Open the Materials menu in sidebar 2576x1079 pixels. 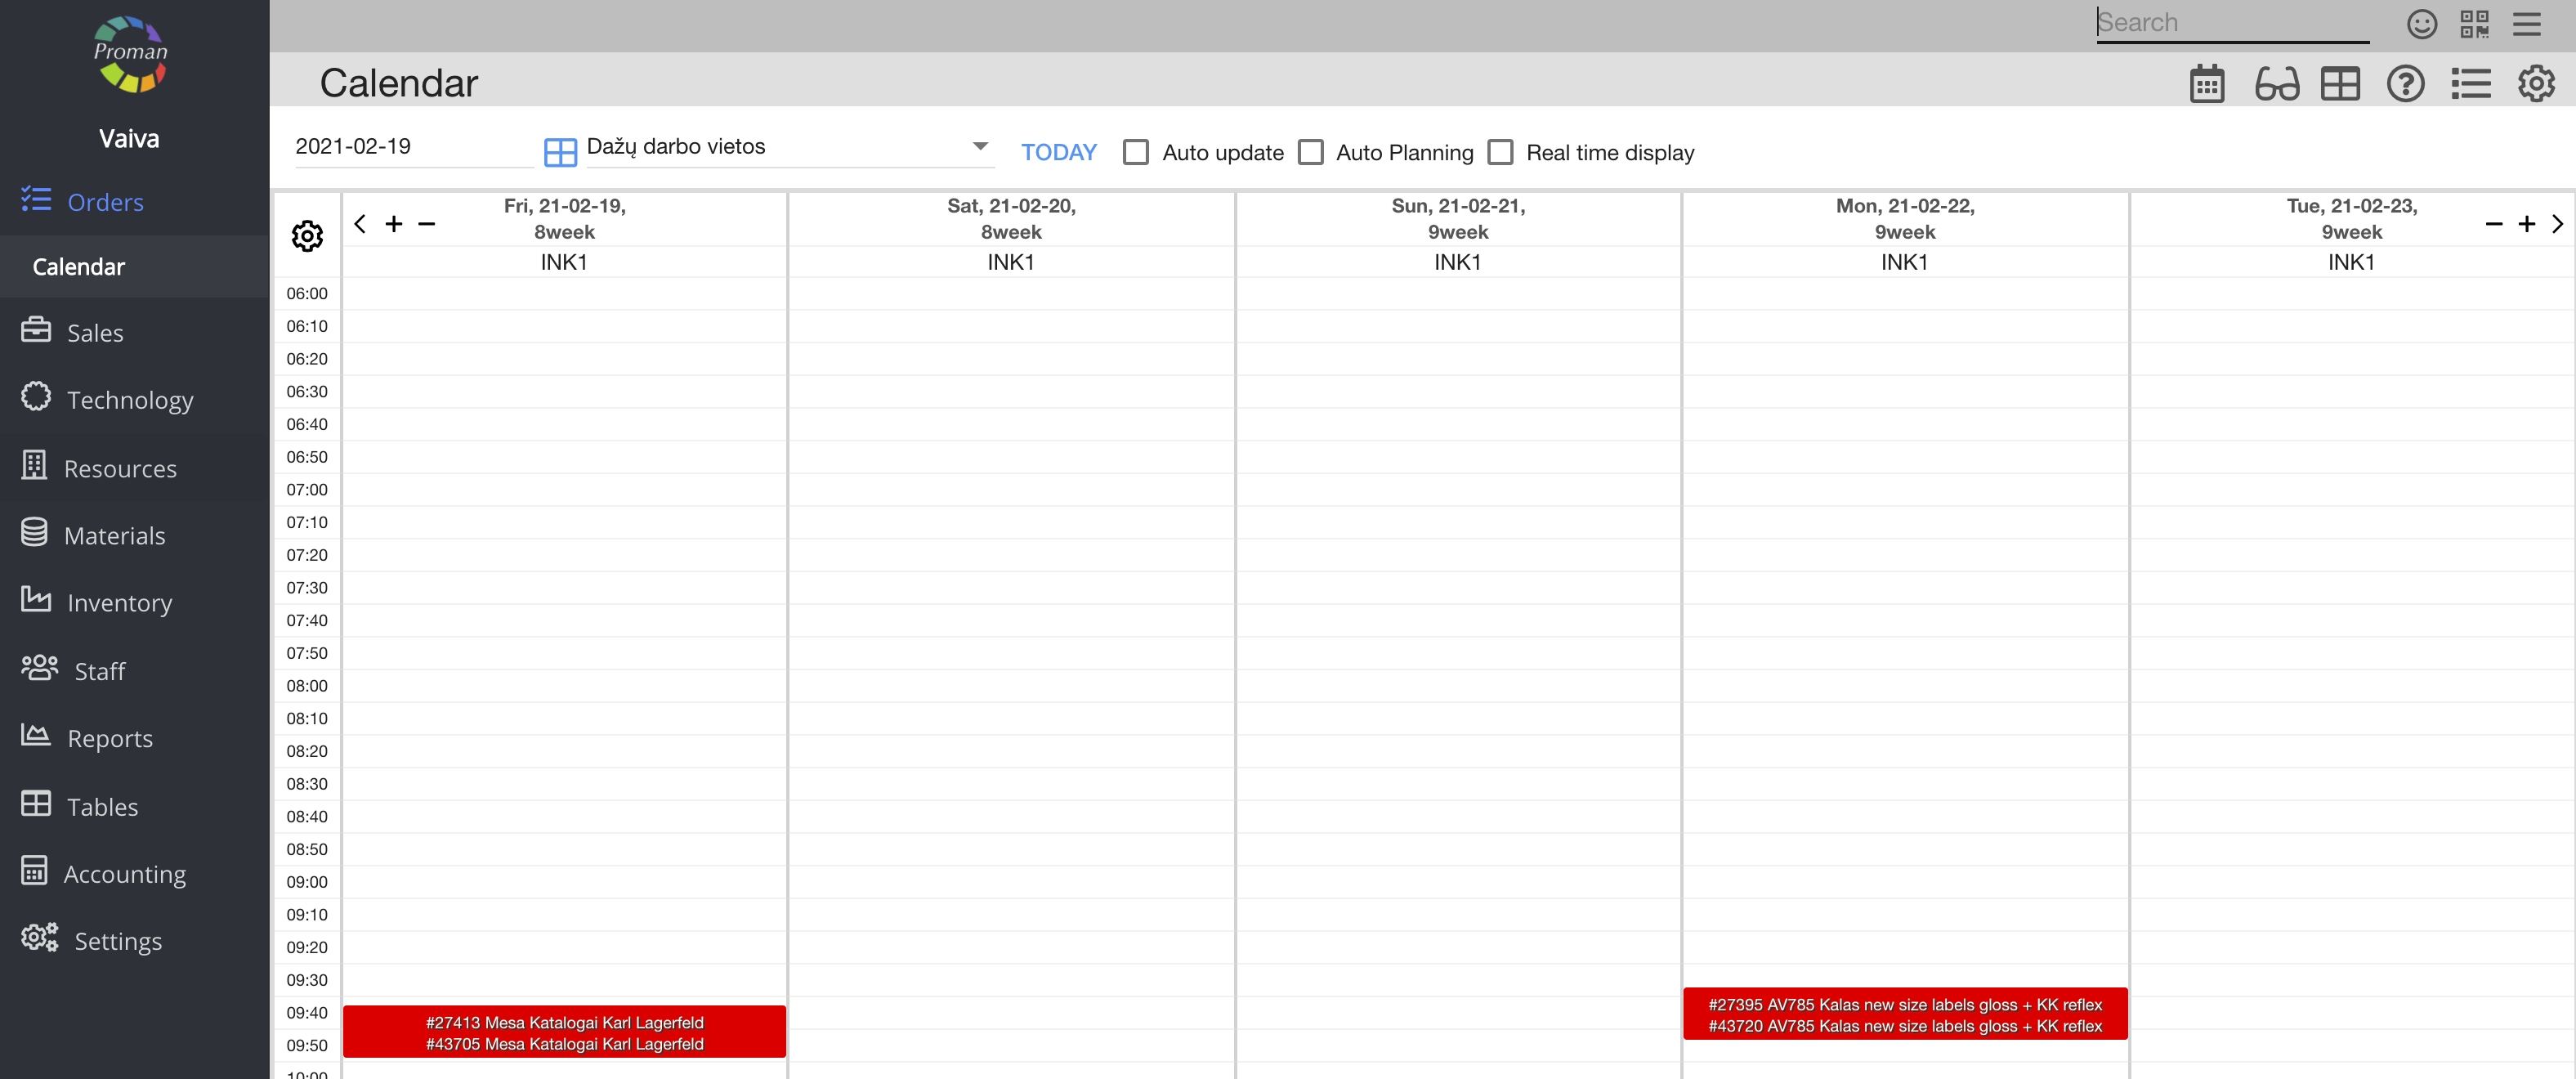tap(114, 536)
